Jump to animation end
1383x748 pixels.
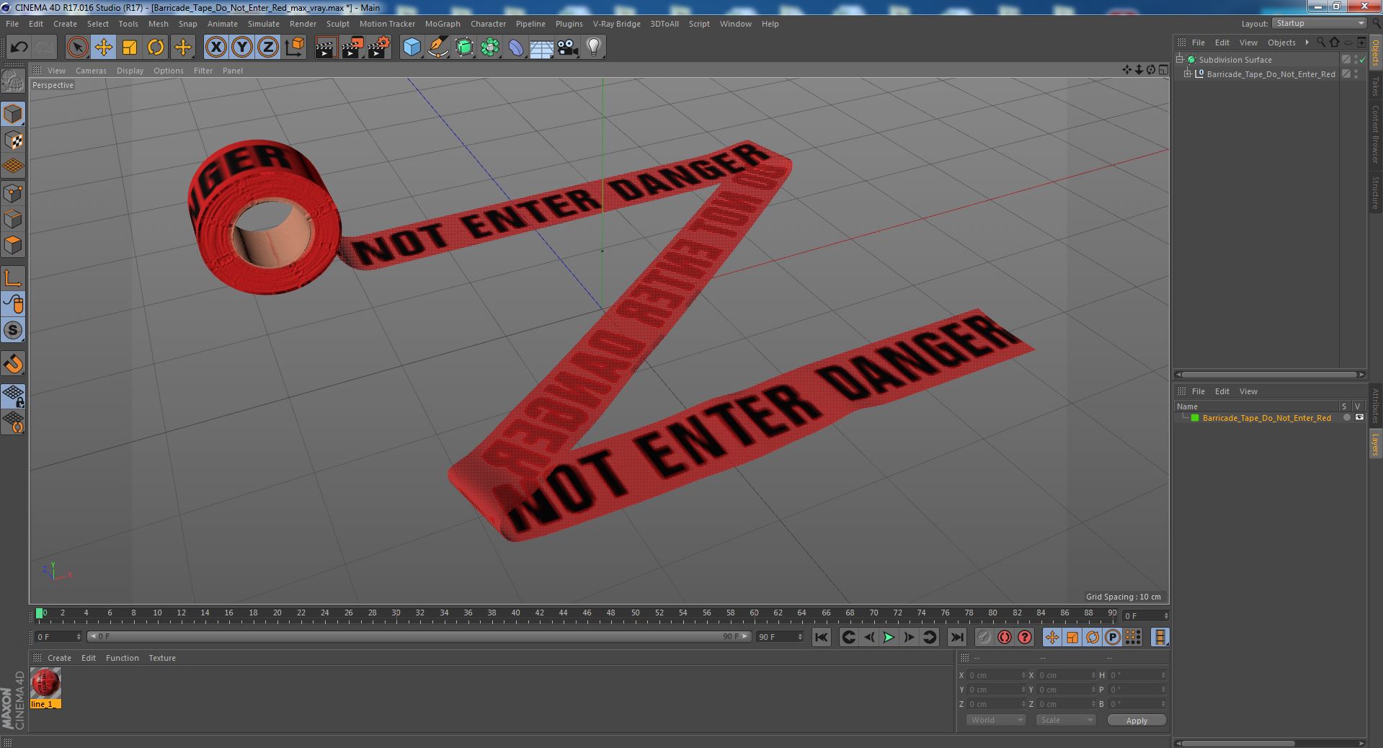click(956, 637)
